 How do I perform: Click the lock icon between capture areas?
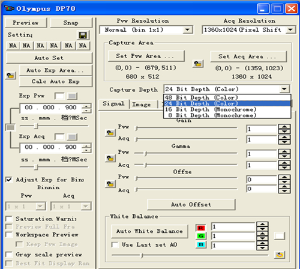pyautogui.click(x=198, y=64)
